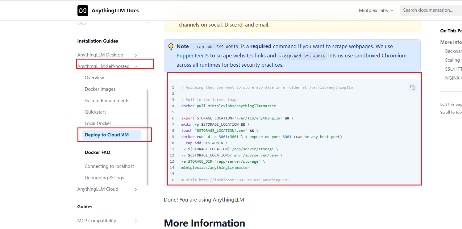Click Done! You are using AnythingLLM! text
Screen dimensions: 462x229
tap(205, 200)
